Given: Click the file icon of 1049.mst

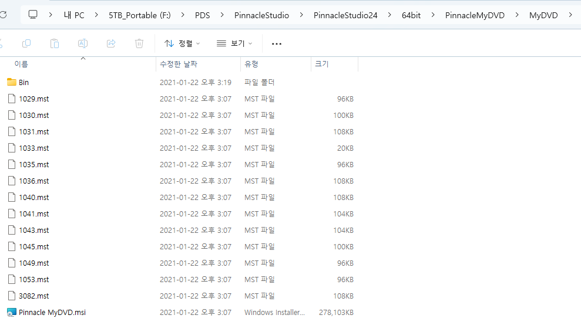Looking at the screenshot, I should (12, 263).
